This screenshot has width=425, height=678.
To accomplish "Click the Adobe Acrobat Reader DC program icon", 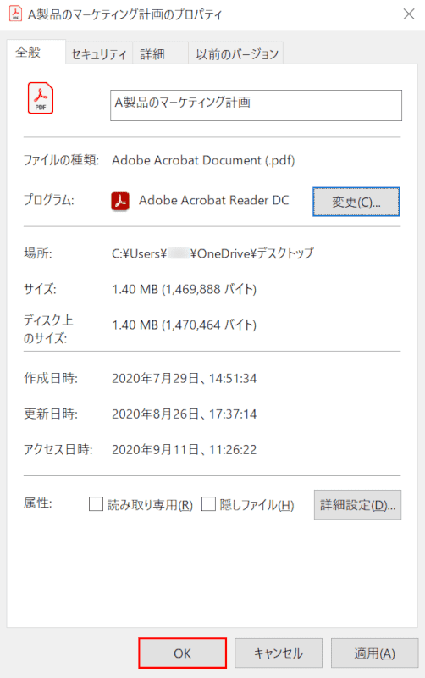I will (x=120, y=201).
